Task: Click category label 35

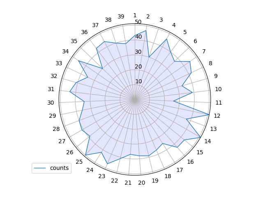Action: (74, 41)
